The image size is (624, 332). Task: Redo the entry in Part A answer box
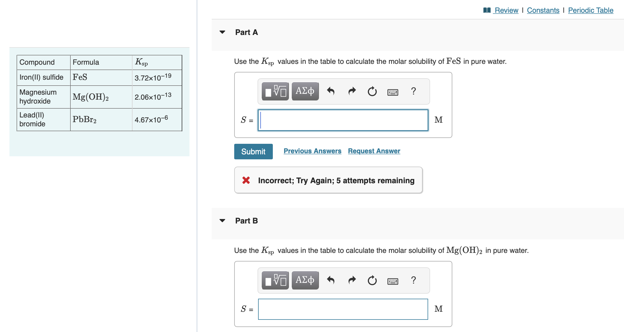click(351, 91)
